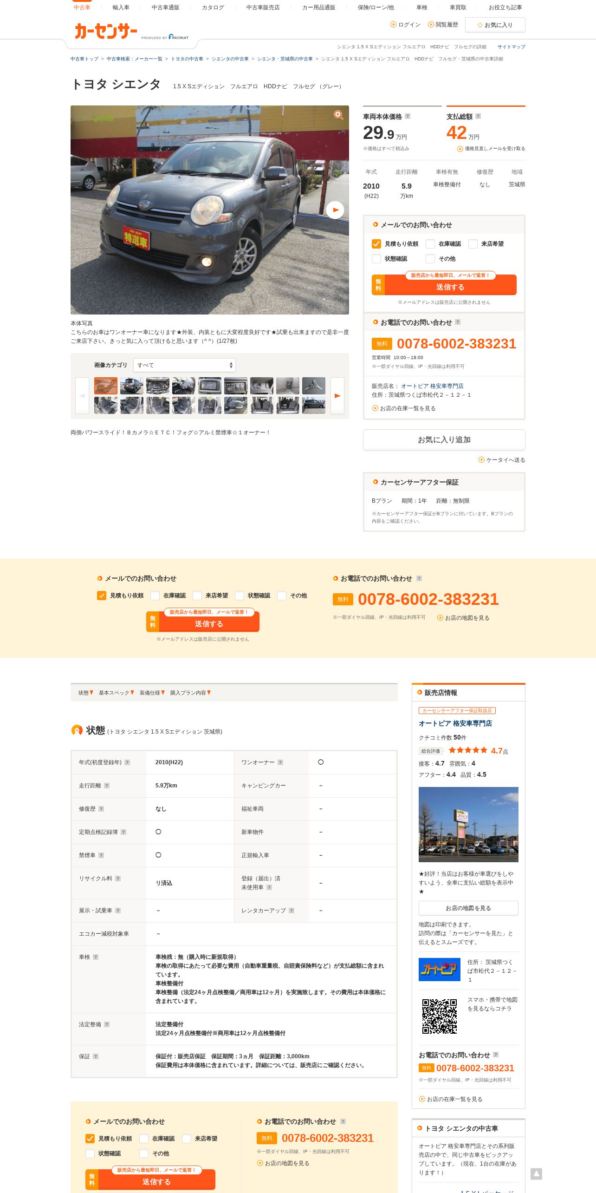Check 来店希望 in the yellow band form
The image size is (596, 1193).
[x=197, y=596]
